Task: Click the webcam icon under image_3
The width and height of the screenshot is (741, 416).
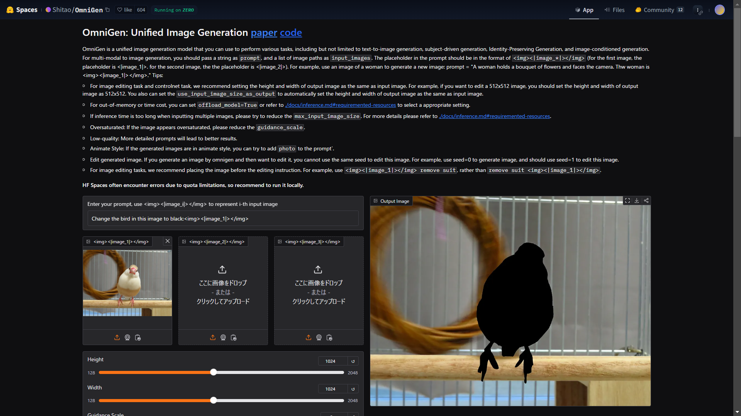Action: (x=319, y=338)
